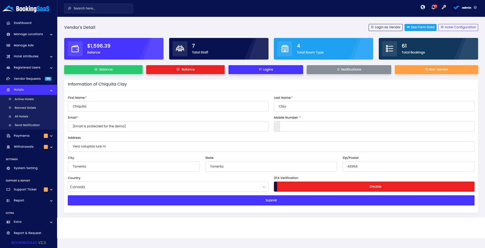Click the wrench settings icon in top bar

point(444,7)
